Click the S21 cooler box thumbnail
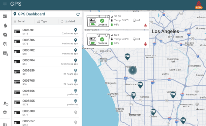 (98, 39)
